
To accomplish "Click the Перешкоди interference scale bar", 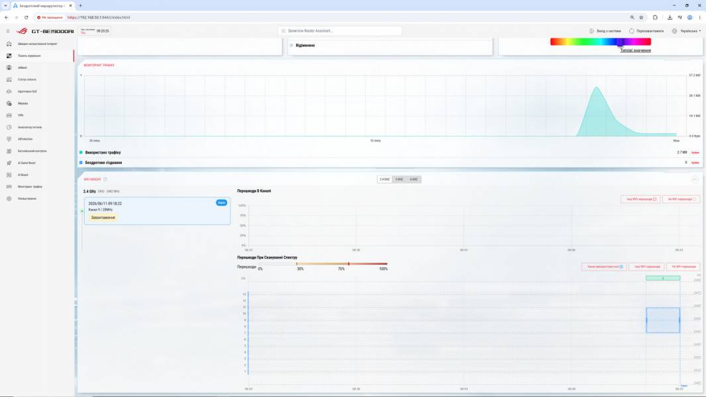I will [x=323, y=264].
